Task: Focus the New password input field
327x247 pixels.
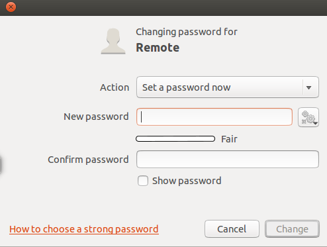Action: 214,117
